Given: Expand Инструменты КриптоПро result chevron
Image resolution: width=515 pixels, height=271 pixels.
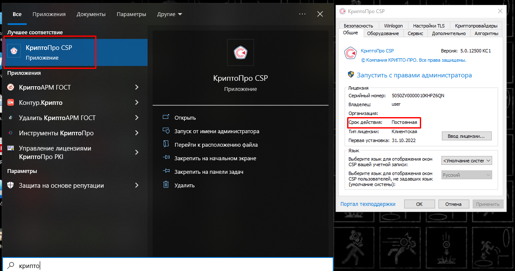Looking at the screenshot, I should point(137,133).
